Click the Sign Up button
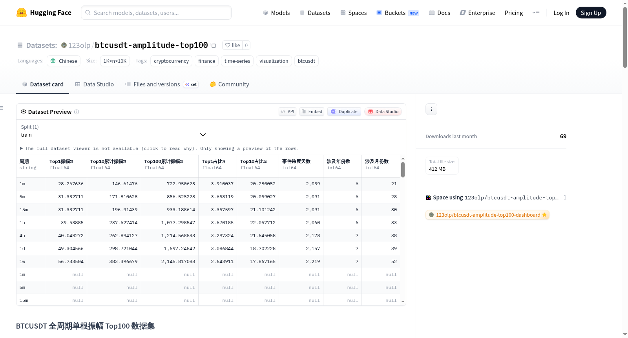The image size is (628, 338). [x=591, y=13]
